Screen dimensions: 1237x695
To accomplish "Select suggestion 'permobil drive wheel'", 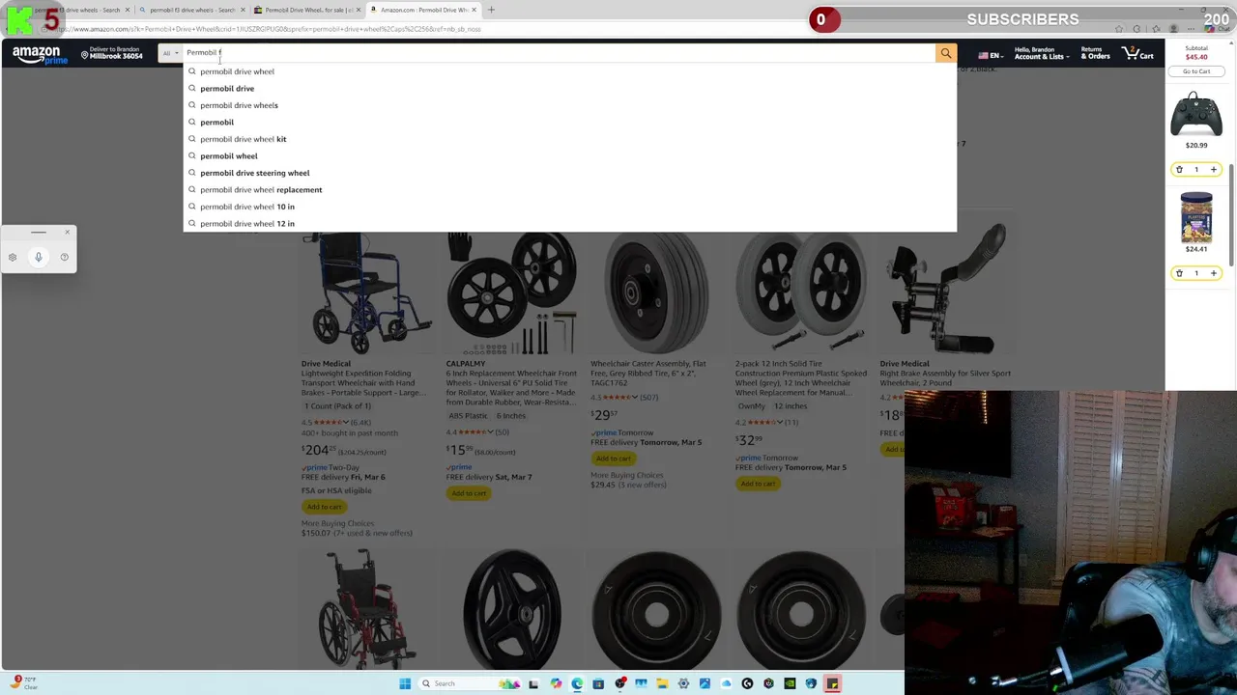I will (570, 71).
